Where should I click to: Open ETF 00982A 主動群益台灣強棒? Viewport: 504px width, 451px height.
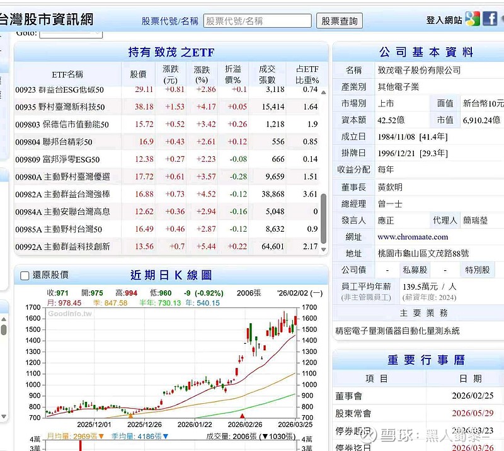pyautogui.click(x=62, y=194)
